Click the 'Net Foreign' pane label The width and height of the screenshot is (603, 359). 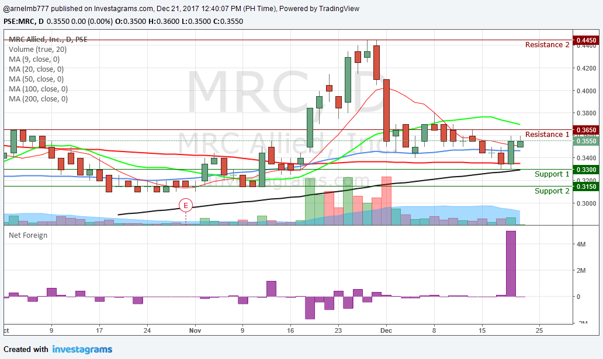[x=28, y=235]
